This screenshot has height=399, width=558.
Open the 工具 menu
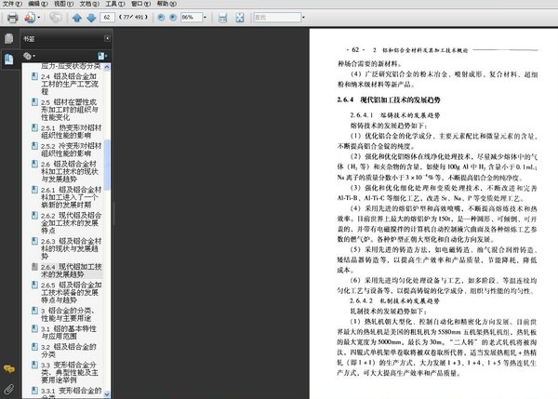(x=115, y=4)
